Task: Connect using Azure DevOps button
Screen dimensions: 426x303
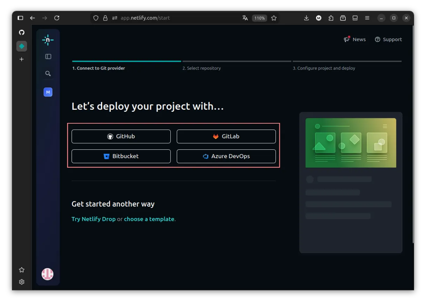Action: pyautogui.click(x=226, y=156)
